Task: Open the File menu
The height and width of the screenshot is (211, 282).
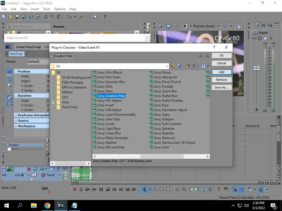Action: tap(4, 9)
